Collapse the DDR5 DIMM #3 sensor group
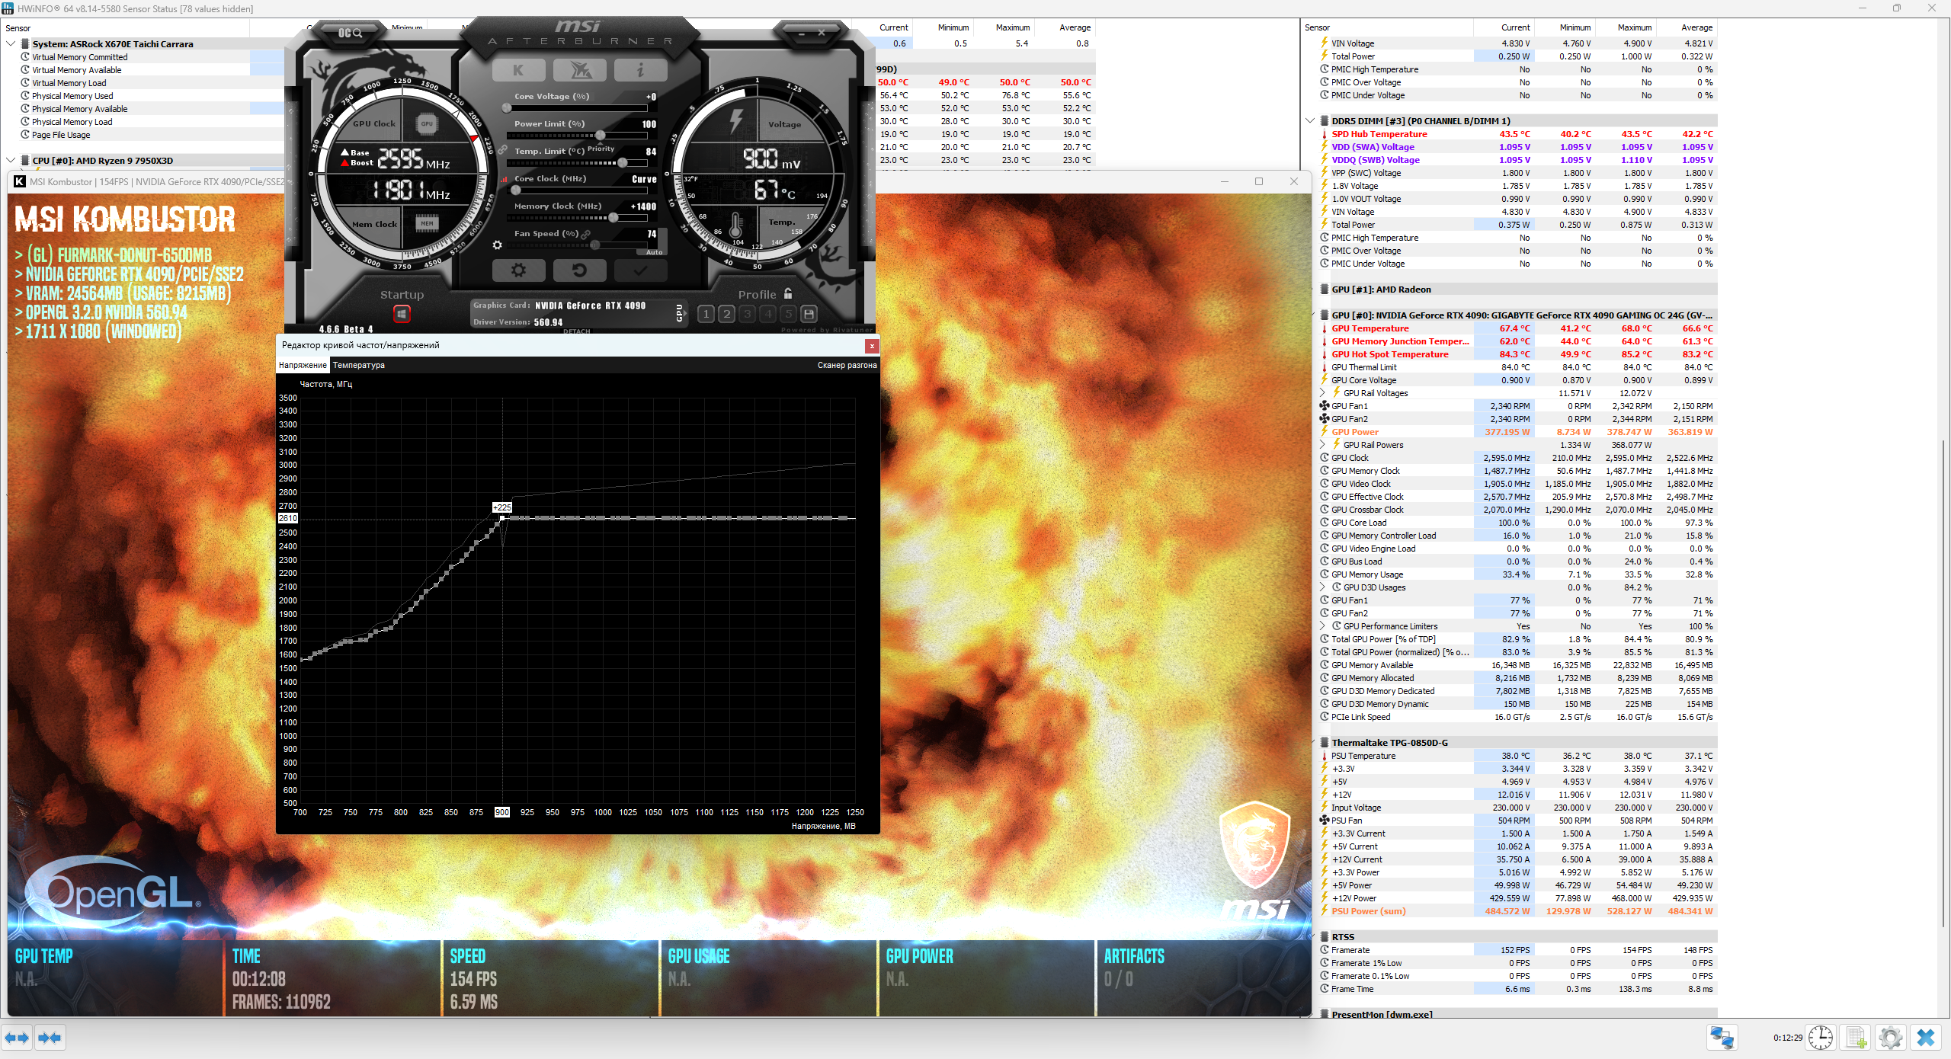Image resolution: width=1951 pixels, height=1059 pixels. click(1310, 120)
